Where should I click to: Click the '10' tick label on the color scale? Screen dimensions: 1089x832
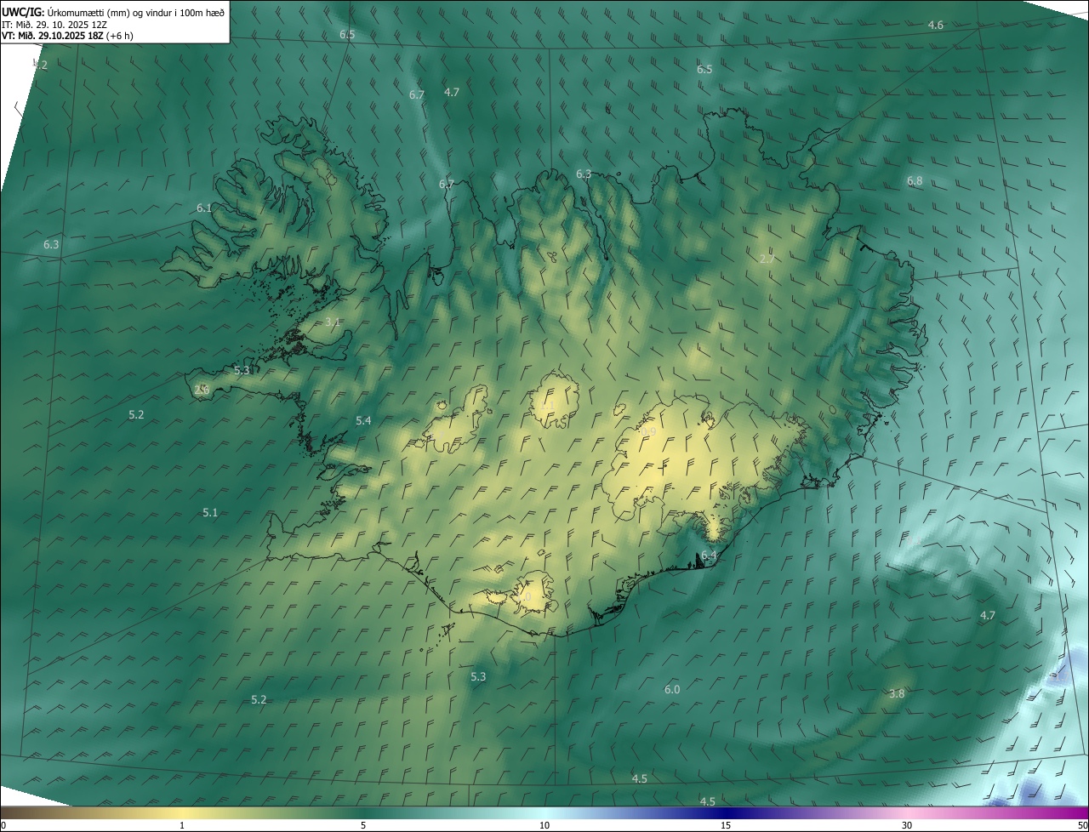click(544, 825)
